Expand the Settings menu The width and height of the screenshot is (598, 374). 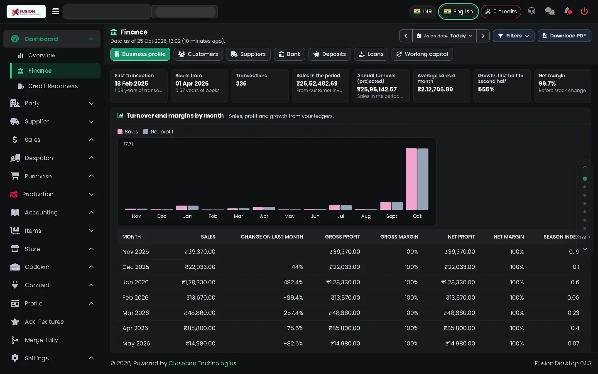pyautogui.click(x=52, y=358)
